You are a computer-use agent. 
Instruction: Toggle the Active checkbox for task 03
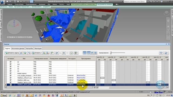click(x=11, y=69)
